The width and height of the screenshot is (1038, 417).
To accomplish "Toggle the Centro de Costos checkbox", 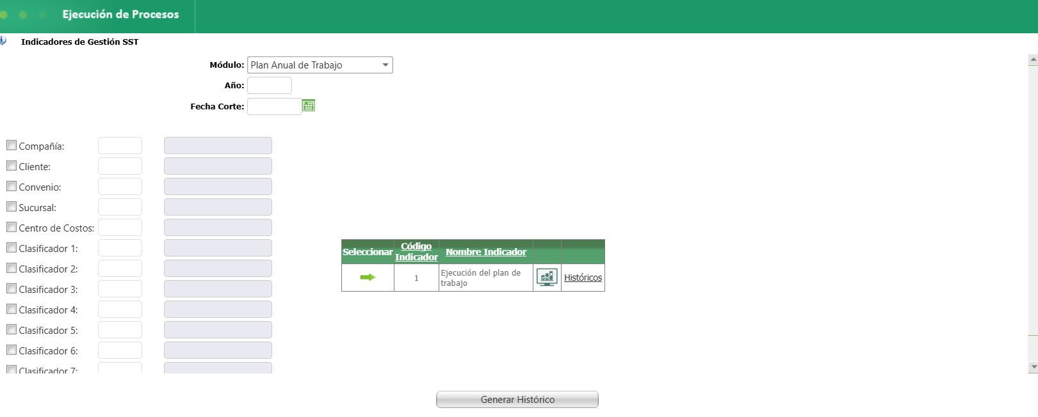I will pos(12,227).
